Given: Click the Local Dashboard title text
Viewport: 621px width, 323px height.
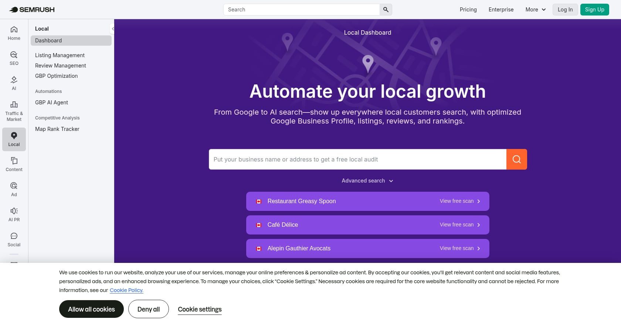Looking at the screenshot, I should (367, 32).
